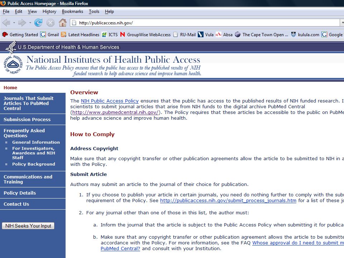The height and width of the screenshot is (258, 344).
Task: Open General Information FAQ
Action: click(36, 142)
